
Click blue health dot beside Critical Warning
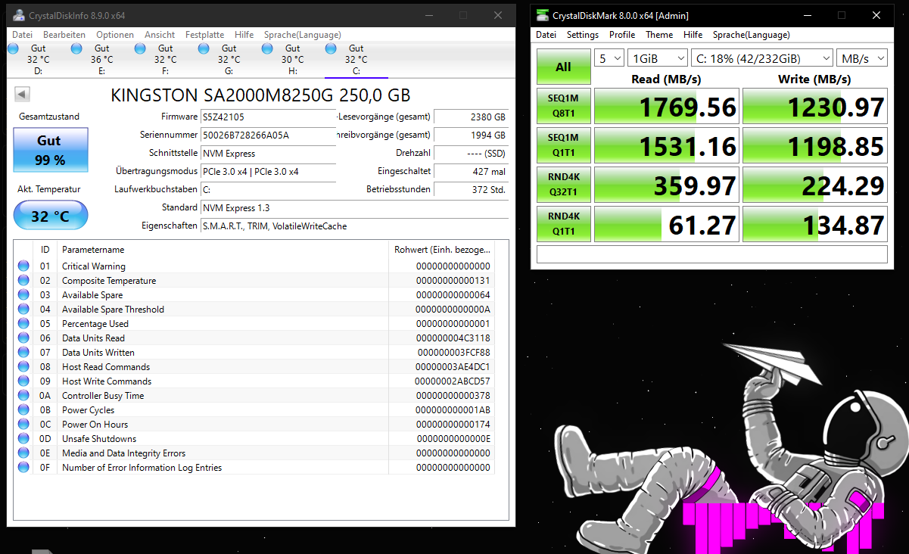23,266
